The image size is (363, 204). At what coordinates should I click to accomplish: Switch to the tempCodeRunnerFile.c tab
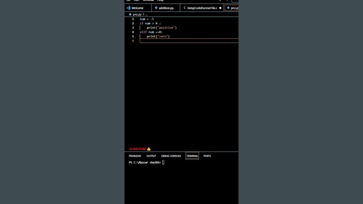[202, 8]
